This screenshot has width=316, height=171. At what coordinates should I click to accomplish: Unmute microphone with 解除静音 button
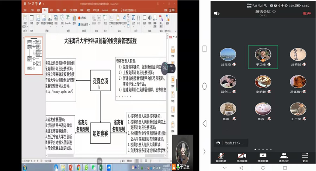221,157
